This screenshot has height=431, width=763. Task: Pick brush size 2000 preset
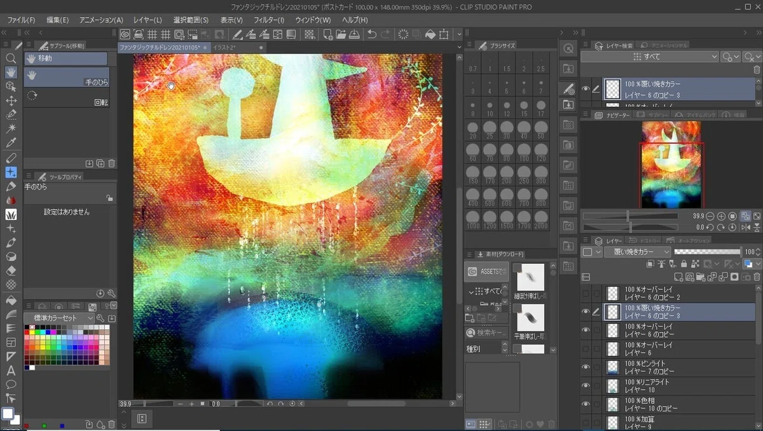(x=540, y=218)
